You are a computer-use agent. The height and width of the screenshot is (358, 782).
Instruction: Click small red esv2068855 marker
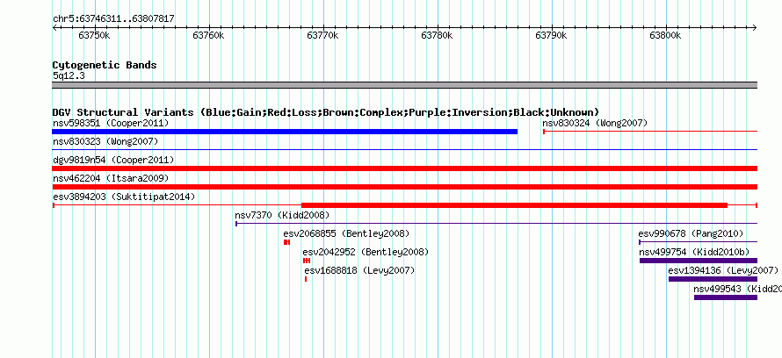click(286, 242)
